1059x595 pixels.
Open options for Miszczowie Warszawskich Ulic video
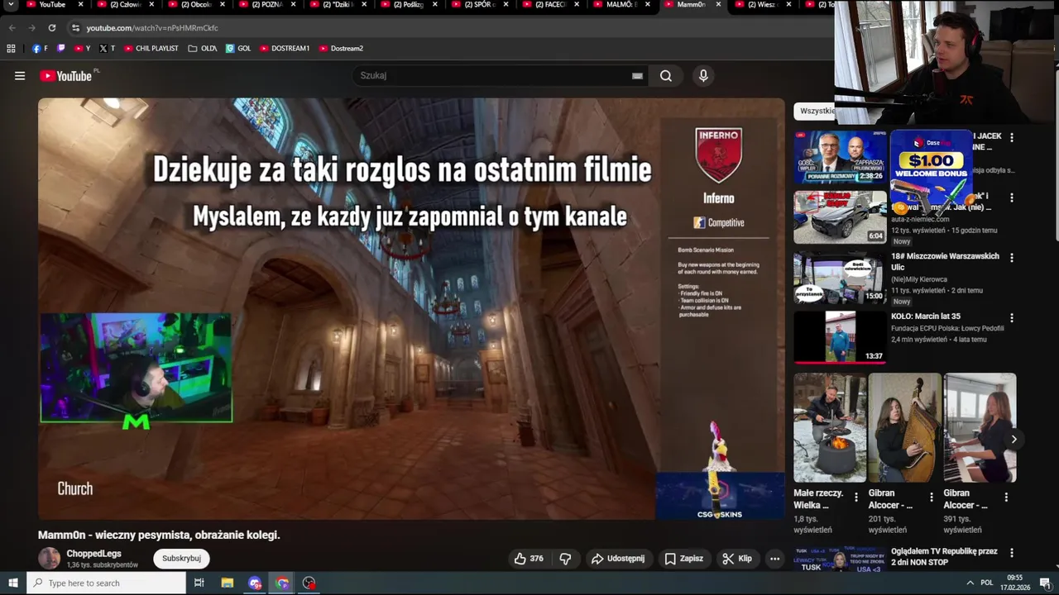click(x=1011, y=258)
